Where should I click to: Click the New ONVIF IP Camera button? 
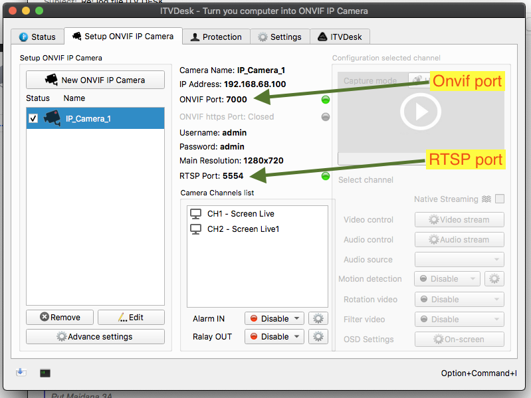point(95,80)
